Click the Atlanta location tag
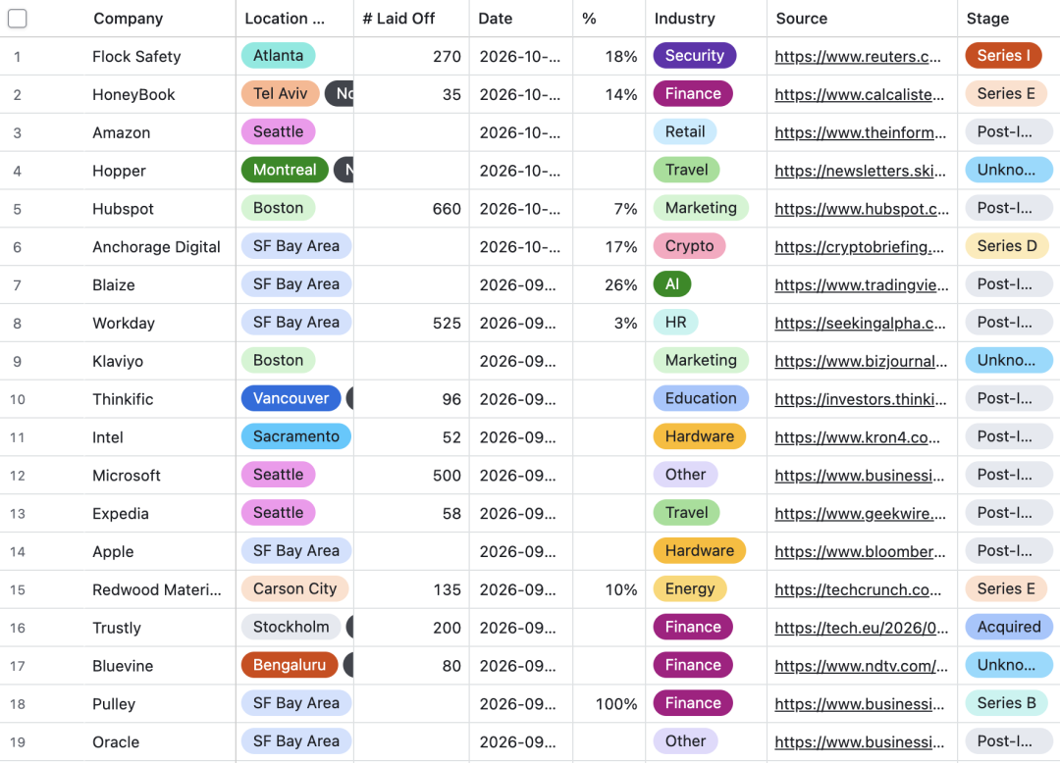The width and height of the screenshot is (1060, 763). 278,55
